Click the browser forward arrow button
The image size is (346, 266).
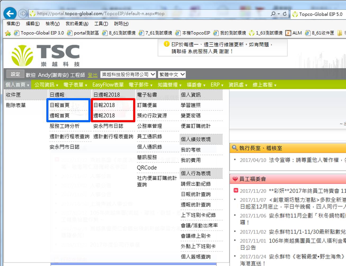pyautogui.click(x=23, y=14)
